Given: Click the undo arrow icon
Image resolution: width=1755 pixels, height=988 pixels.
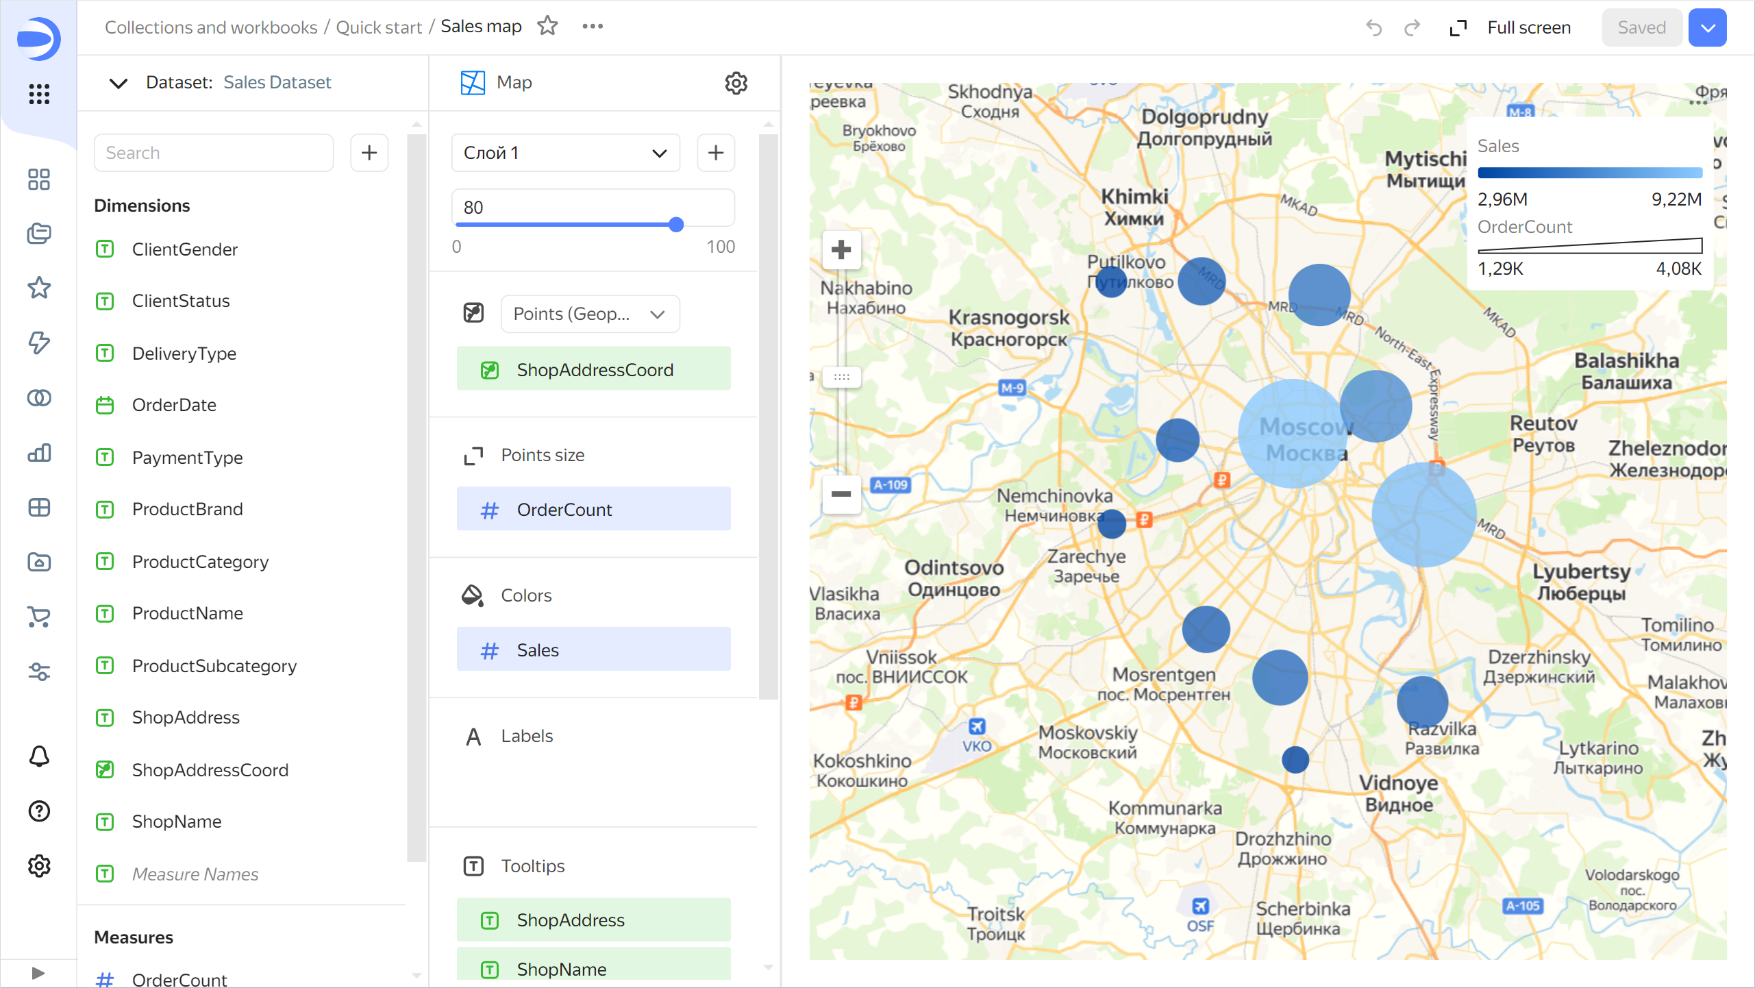Looking at the screenshot, I should (x=1373, y=27).
